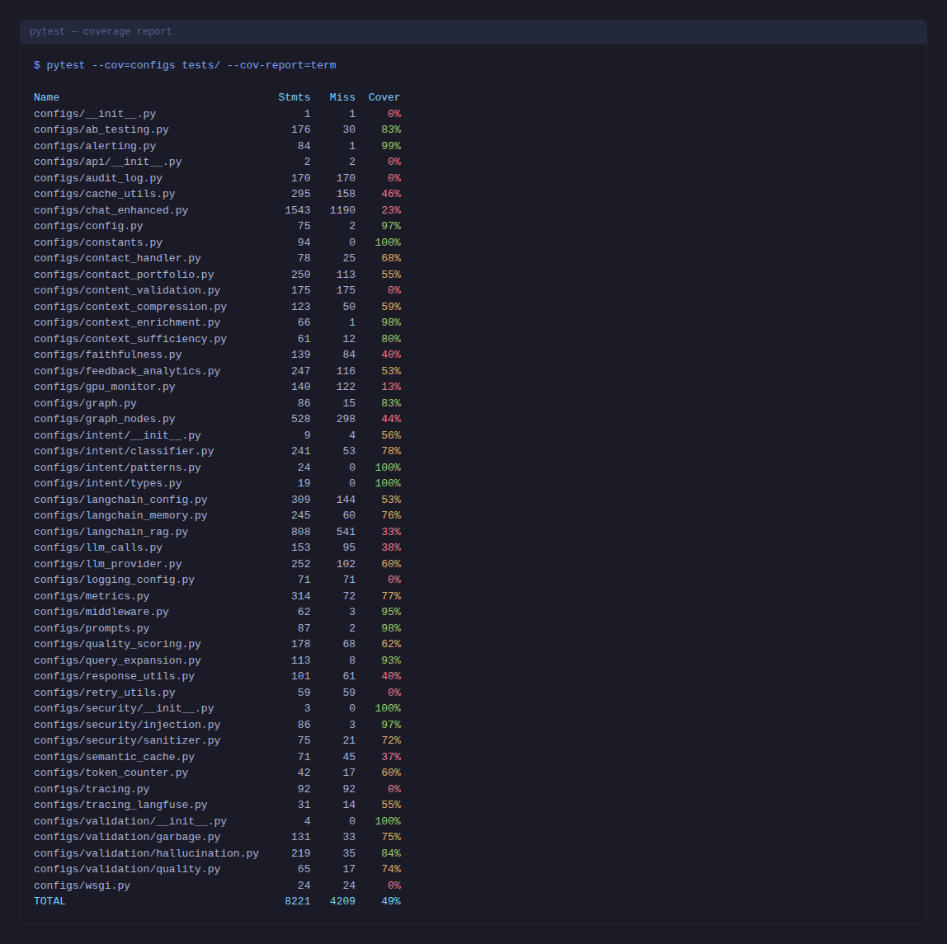
Task: Select configs/intent/classifier.py entry
Action: [124, 451]
